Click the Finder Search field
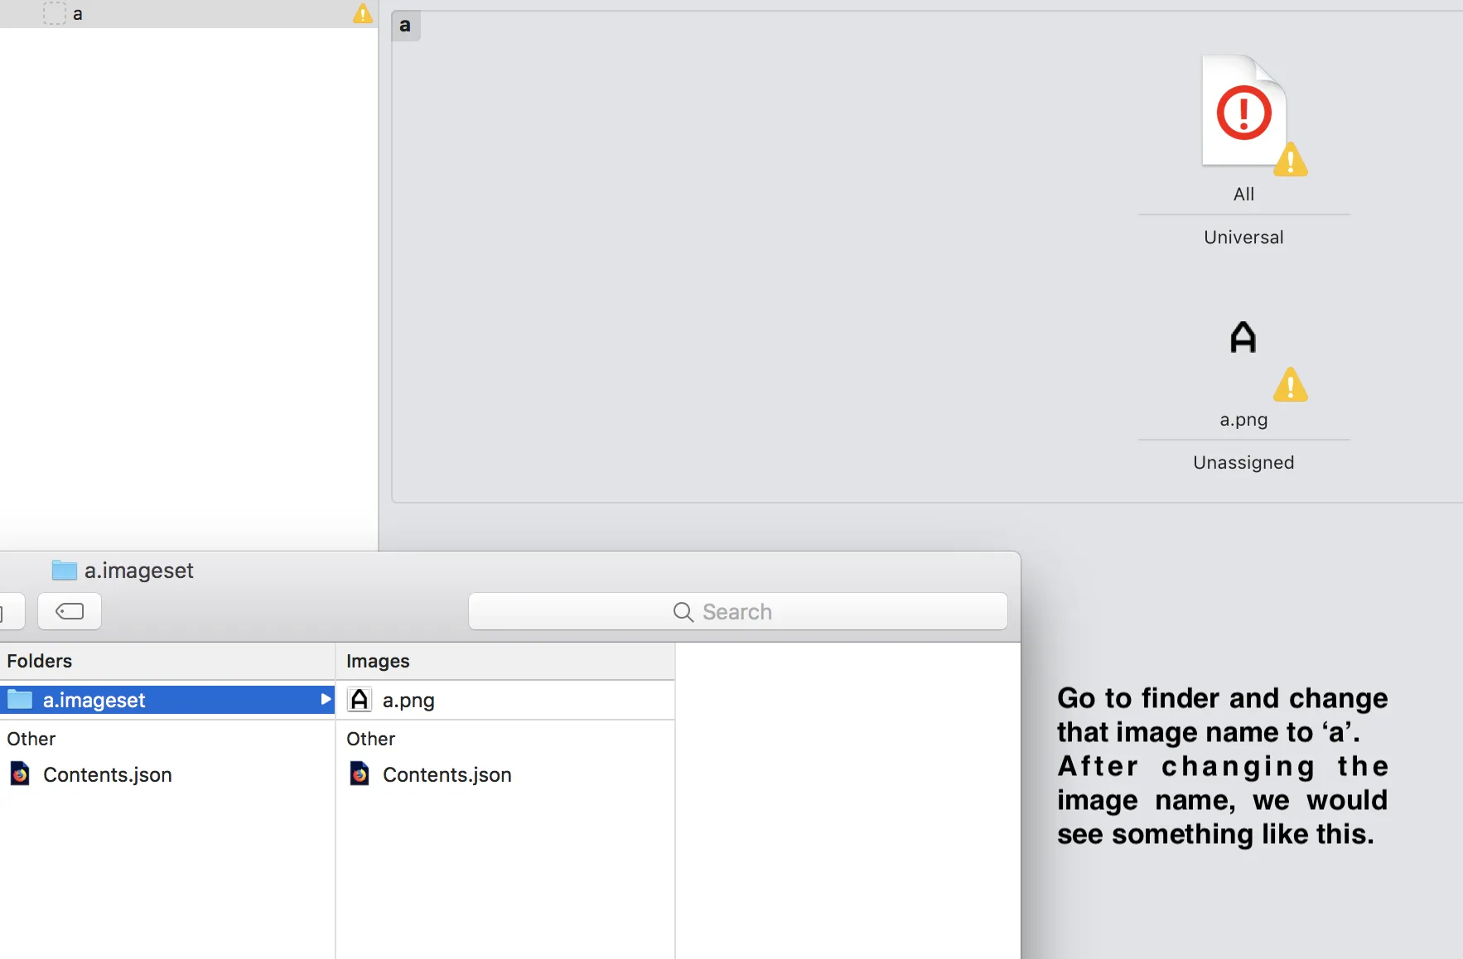The image size is (1463, 959). coord(738,611)
